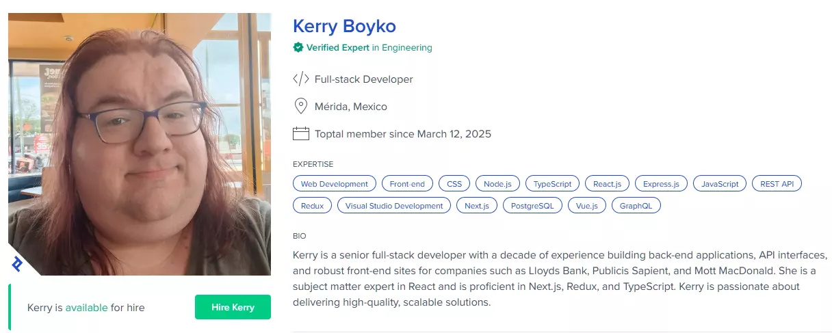This screenshot has height=333, width=832.
Task: Select the React.js expertise tag
Action: pos(607,184)
